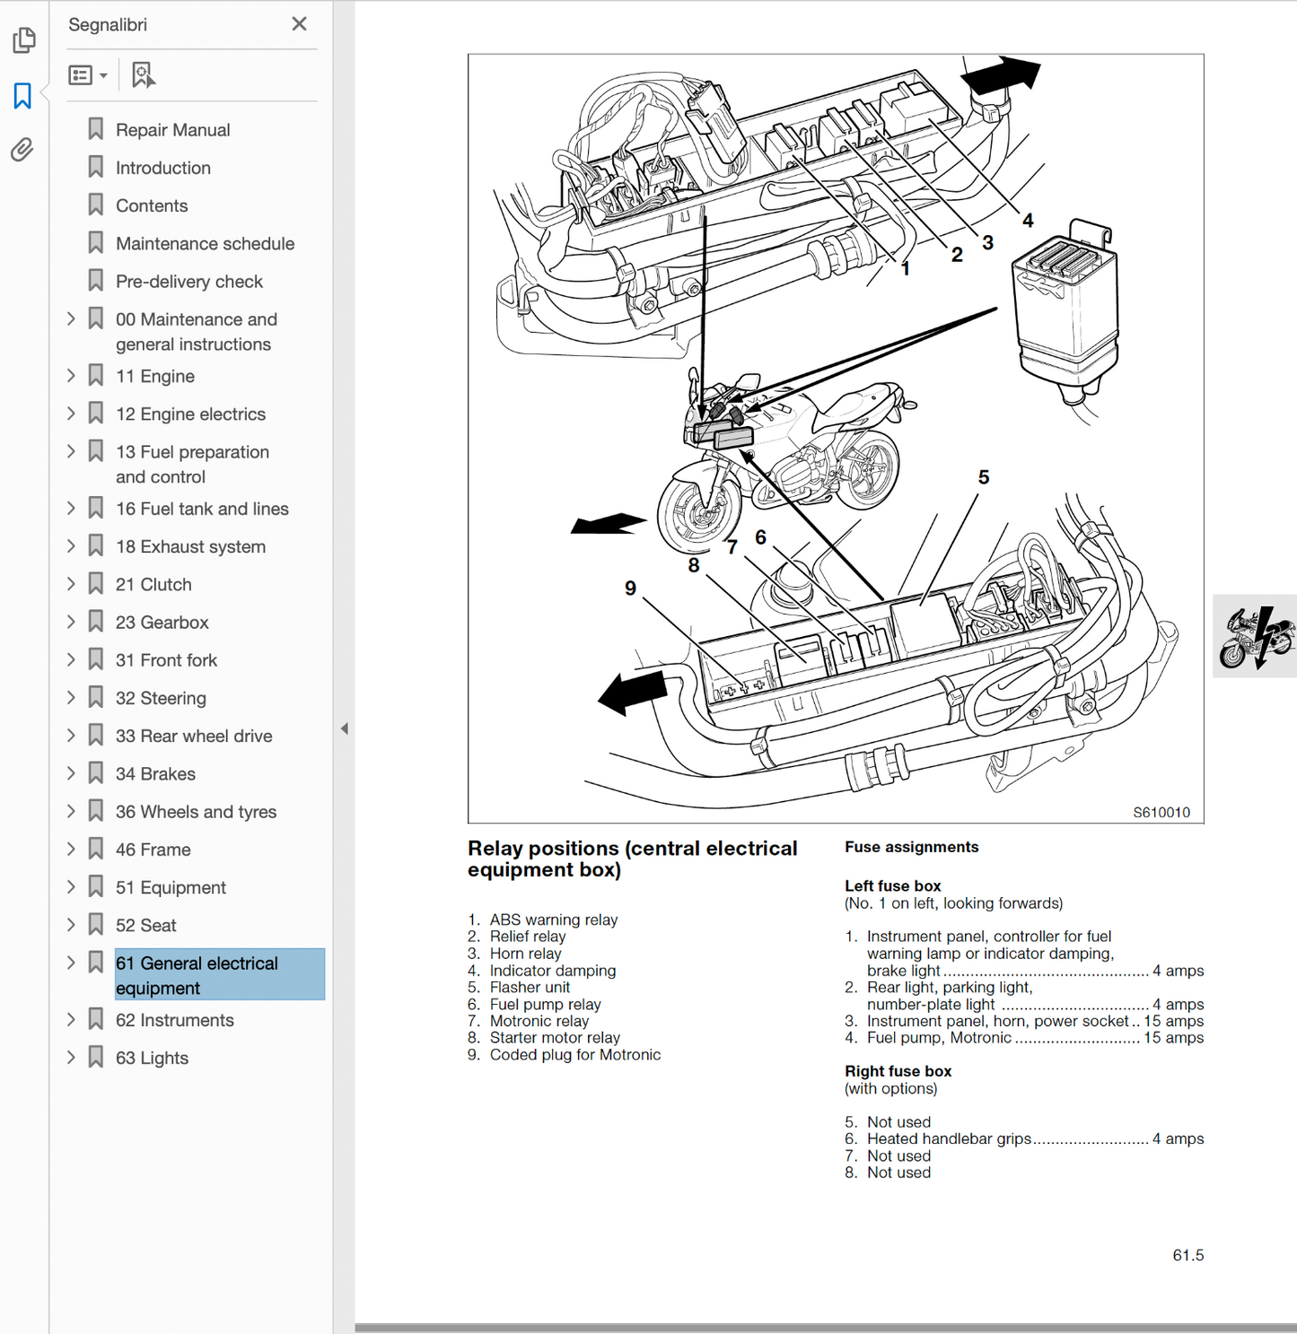Viewport: 1297px width, 1334px height.
Task: Click the bookmarks panel icon in sidebar
Action: [23, 95]
